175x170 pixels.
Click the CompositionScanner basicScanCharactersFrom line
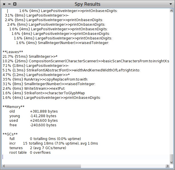[x=86, y=61]
